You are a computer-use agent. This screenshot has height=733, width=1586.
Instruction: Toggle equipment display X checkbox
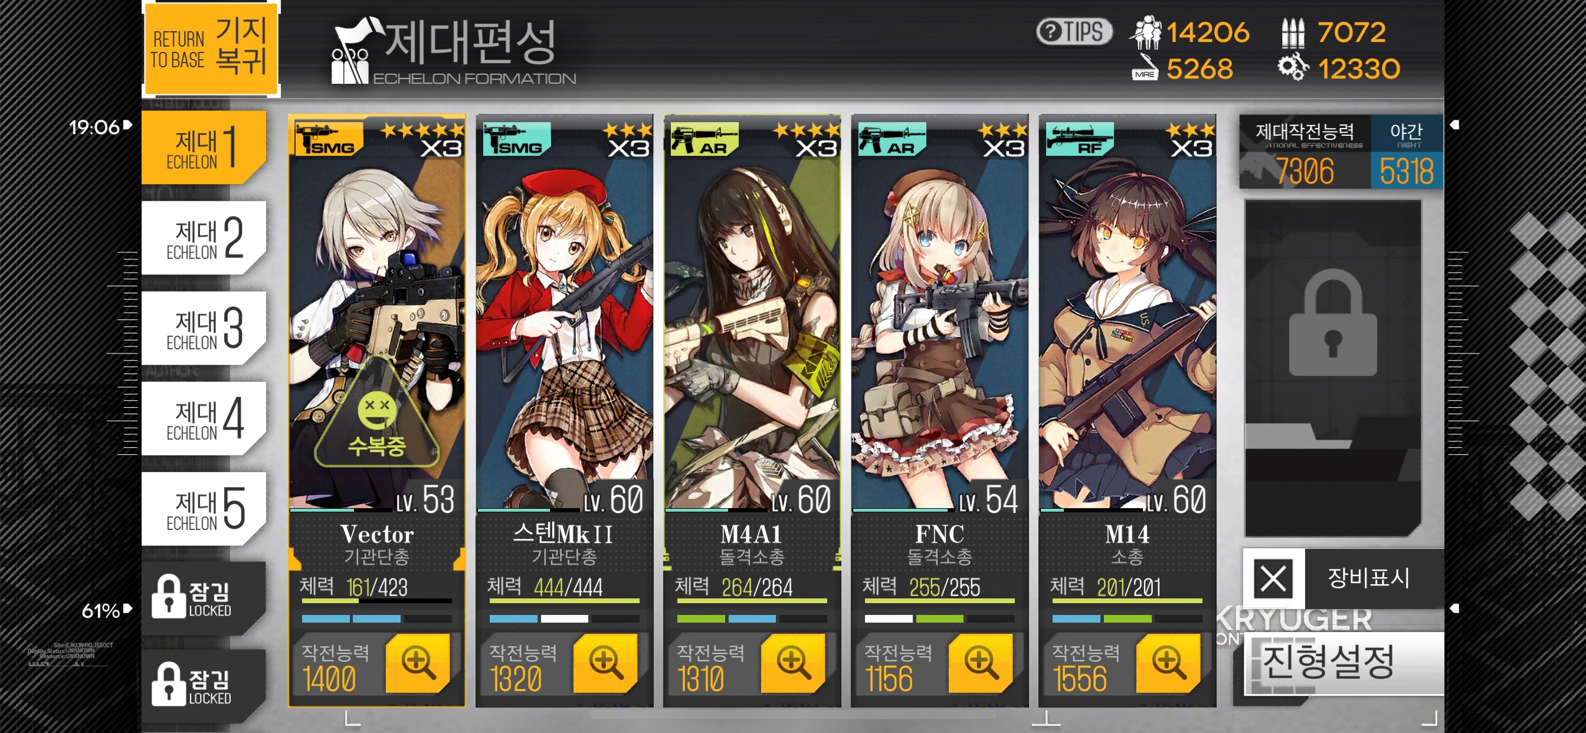pos(1273,578)
